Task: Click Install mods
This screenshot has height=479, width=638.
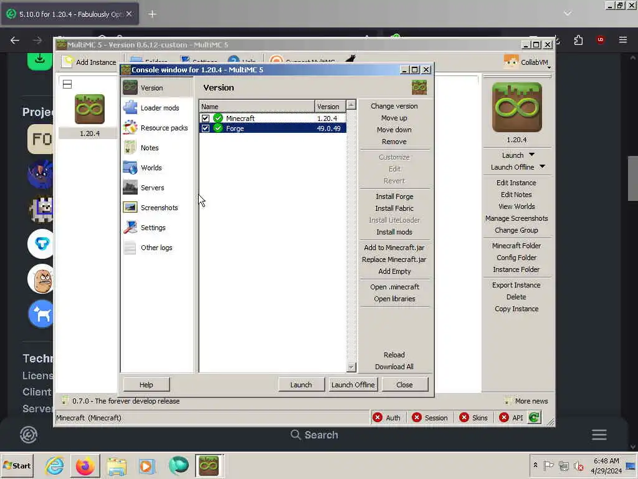Action: tap(394, 232)
